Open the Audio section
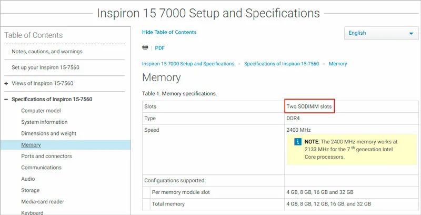421x215 pixels. pyautogui.click(x=28, y=179)
